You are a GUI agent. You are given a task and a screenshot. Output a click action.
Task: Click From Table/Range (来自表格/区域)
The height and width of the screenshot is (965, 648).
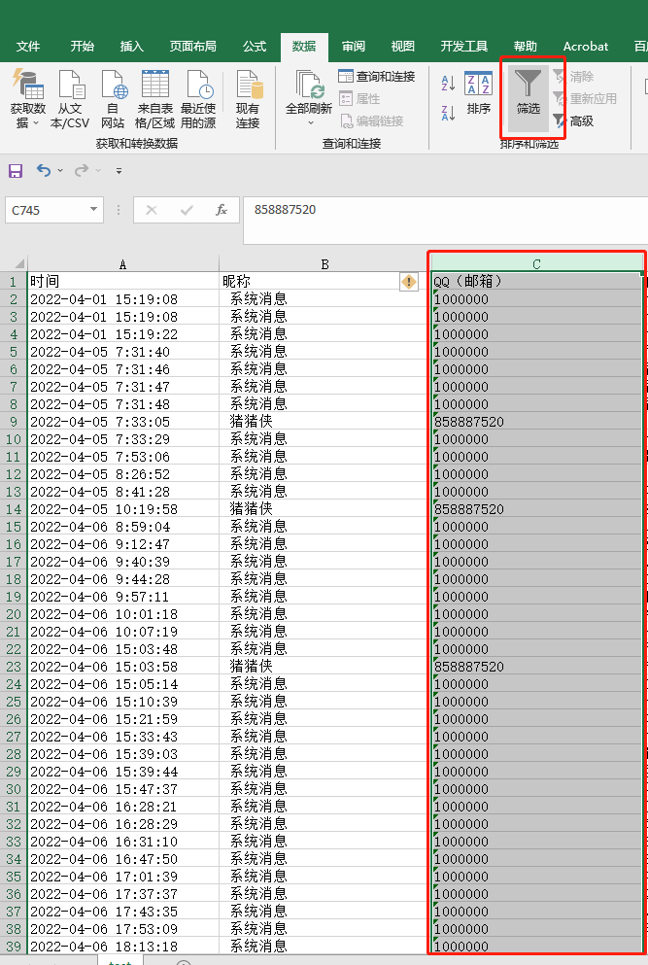click(x=155, y=98)
